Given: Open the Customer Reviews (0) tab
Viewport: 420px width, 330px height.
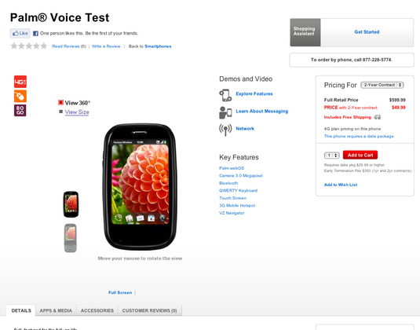Looking at the screenshot, I should 150,310.
